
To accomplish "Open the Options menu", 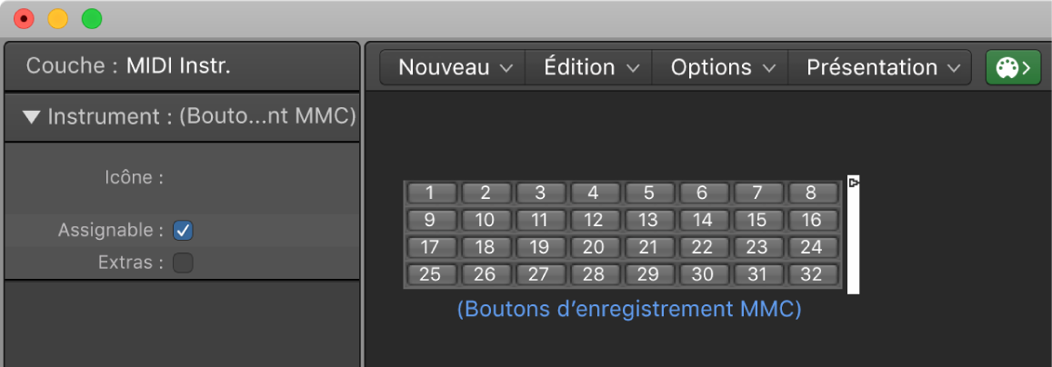I will coord(720,67).
